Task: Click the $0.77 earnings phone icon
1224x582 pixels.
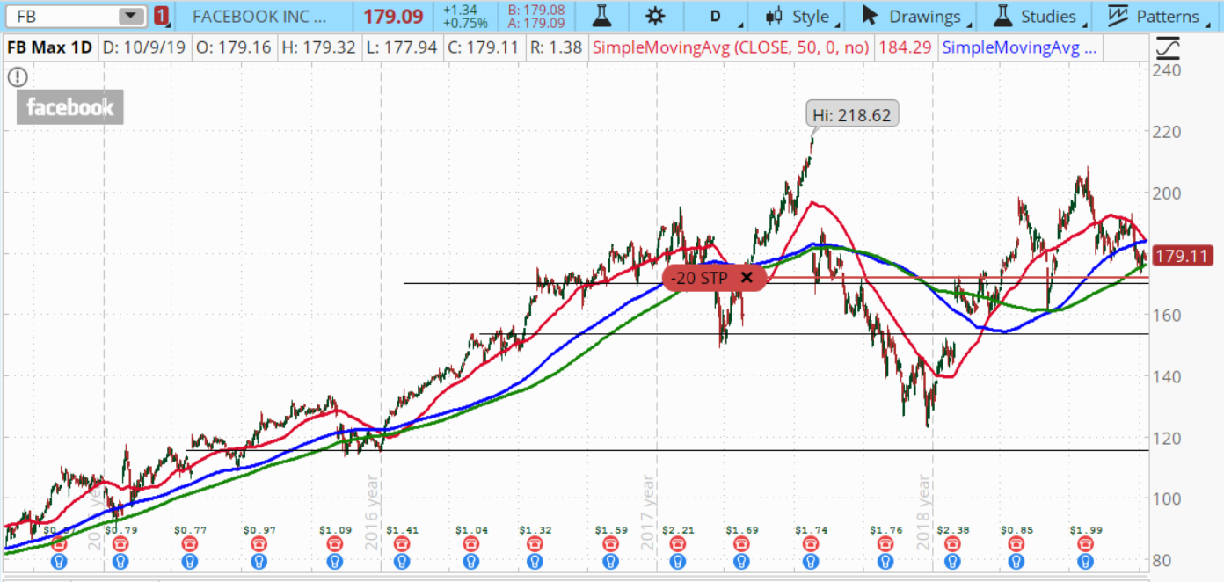Action: [x=189, y=544]
